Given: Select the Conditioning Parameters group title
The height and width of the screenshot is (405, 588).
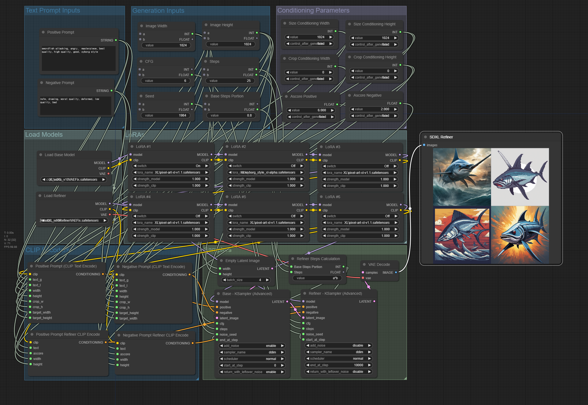Looking at the screenshot, I should pyautogui.click(x=313, y=10).
